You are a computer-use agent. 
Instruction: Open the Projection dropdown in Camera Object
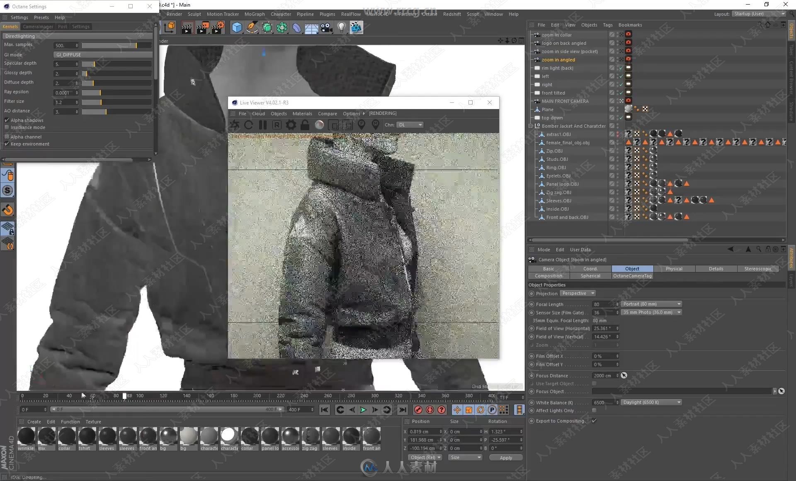576,293
